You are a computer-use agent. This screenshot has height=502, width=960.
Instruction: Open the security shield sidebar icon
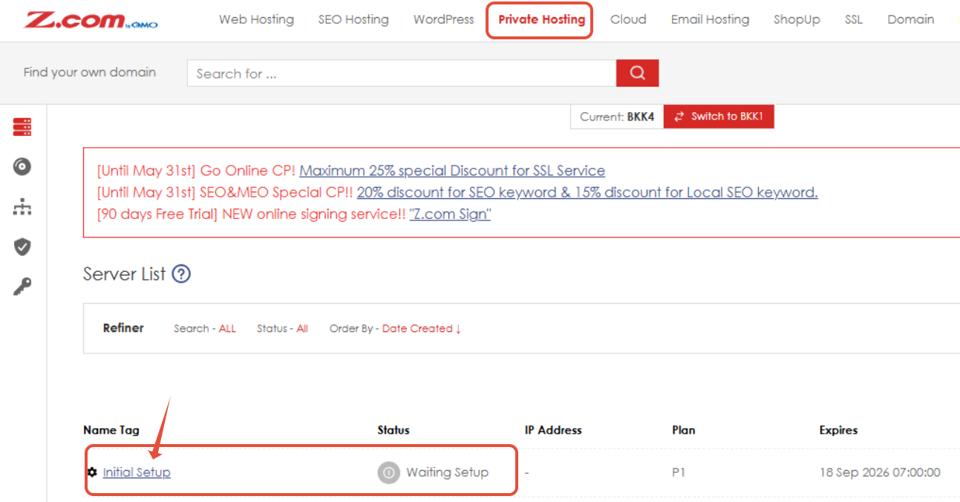coord(22,247)
